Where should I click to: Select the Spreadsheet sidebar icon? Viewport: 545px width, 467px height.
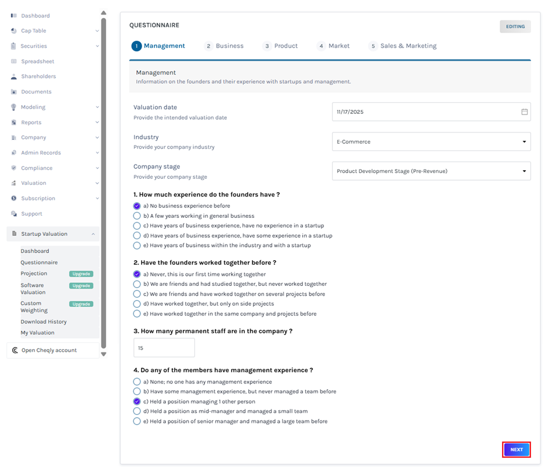tap(15, 61)
